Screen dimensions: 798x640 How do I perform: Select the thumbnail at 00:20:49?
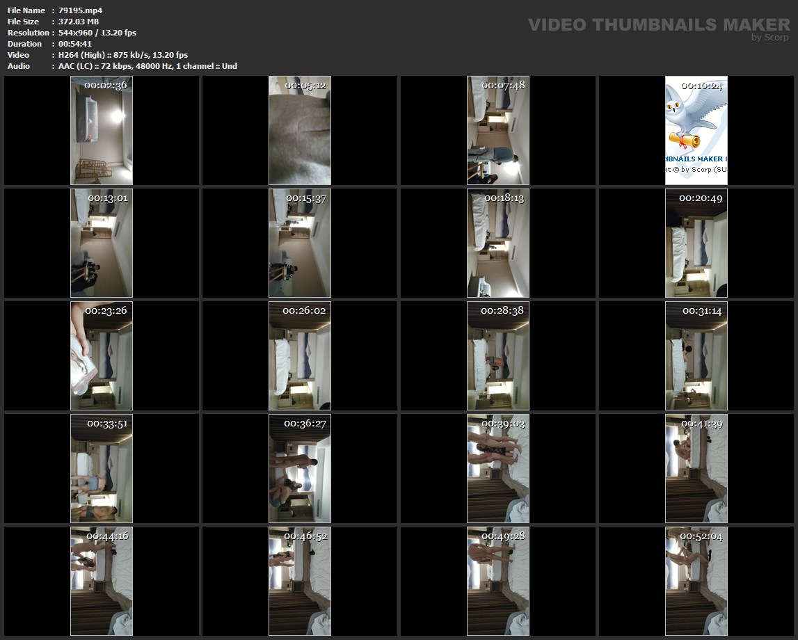click(x=696, y=243)
